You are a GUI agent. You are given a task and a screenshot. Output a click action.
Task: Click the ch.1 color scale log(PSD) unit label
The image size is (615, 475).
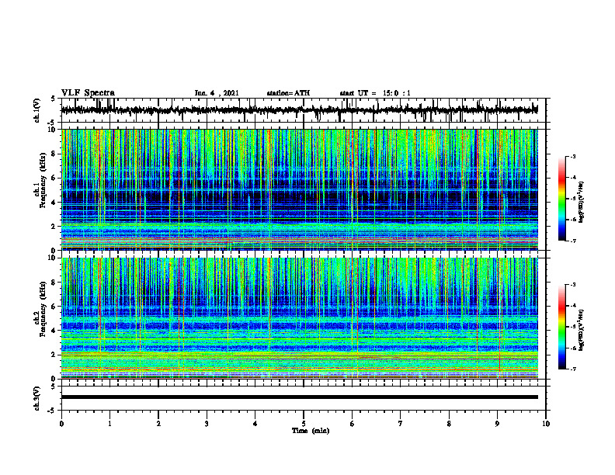582,203
